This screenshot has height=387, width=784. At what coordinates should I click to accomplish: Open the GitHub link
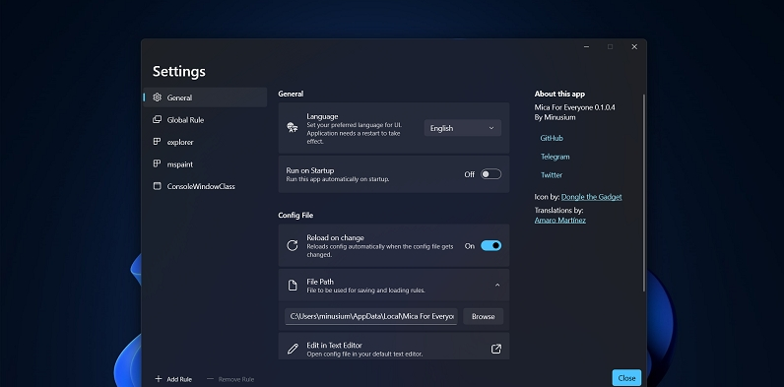(x=552, y=138)
